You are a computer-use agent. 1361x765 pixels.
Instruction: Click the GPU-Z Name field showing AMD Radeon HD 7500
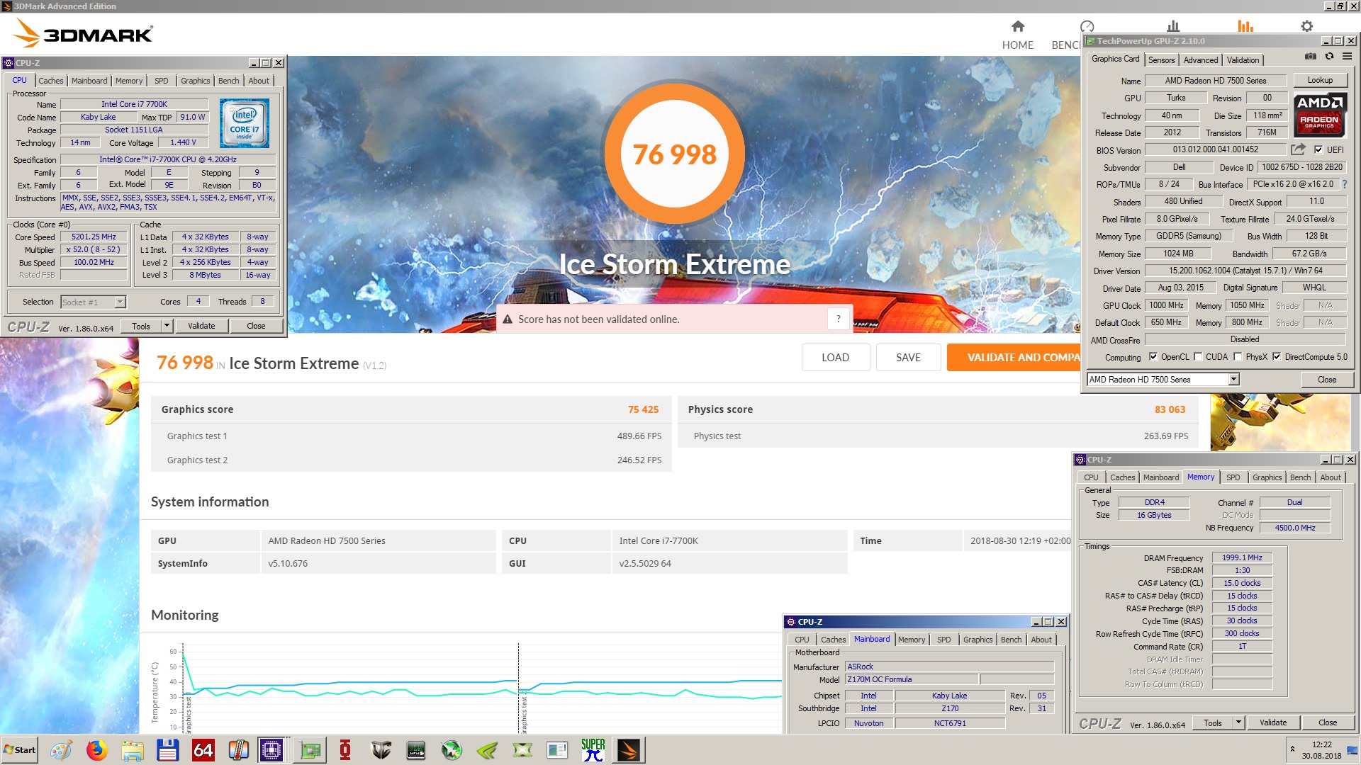click(x=1216, y=80)
